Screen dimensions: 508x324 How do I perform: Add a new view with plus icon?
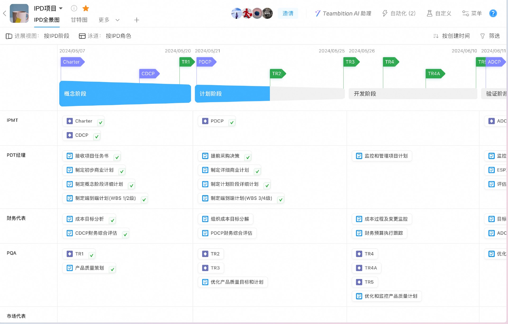click(x=137, y=20)
